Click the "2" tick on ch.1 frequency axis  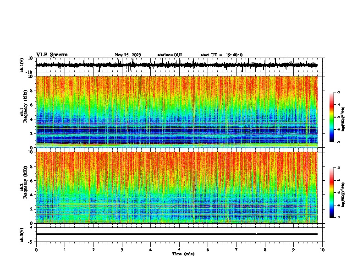click(32, 133)
